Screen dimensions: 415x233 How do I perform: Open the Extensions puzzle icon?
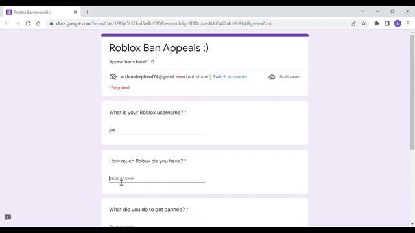[x=377, y=23]
